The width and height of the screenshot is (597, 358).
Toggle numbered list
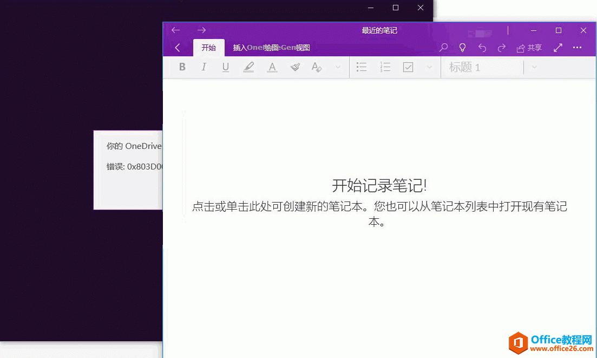click(x=385, y=67)
